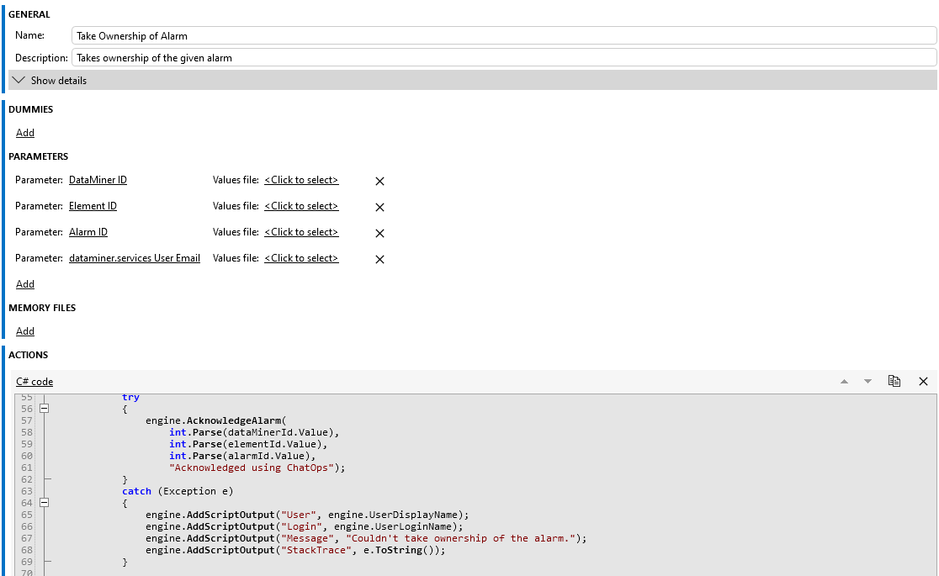Rename the Alarm ID parameter
Viewport: 939px width, 576px height.
pos(88,232)
